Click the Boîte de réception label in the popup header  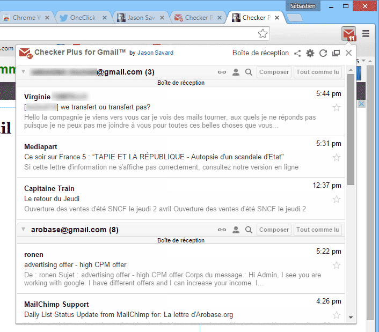(x=260, y=53)
